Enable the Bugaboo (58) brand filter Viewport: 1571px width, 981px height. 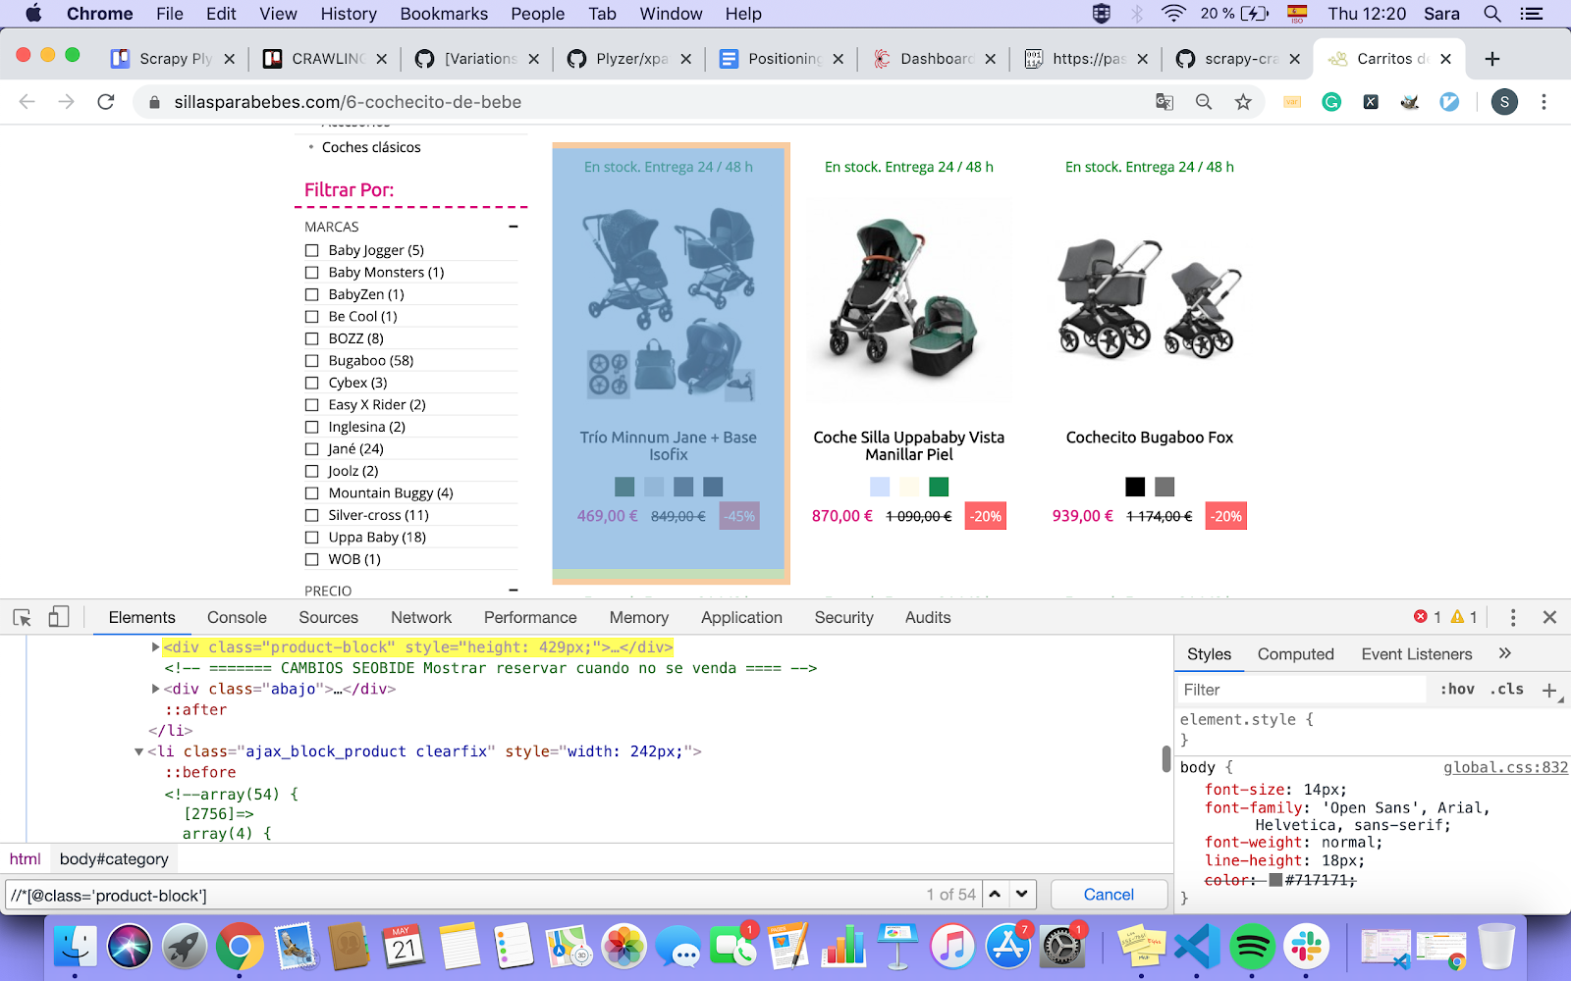pos(312,361)
